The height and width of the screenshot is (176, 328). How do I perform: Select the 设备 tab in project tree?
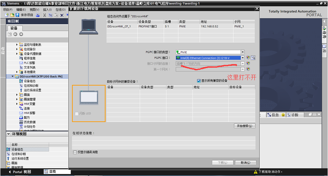tap(14, 28)
